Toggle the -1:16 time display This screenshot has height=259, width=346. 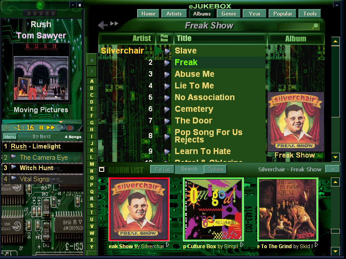(24, 127)
